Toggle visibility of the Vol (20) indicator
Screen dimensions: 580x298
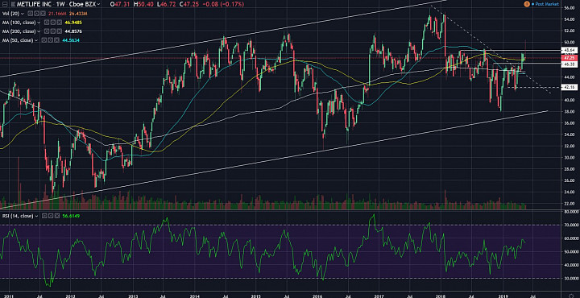[31, 14]
